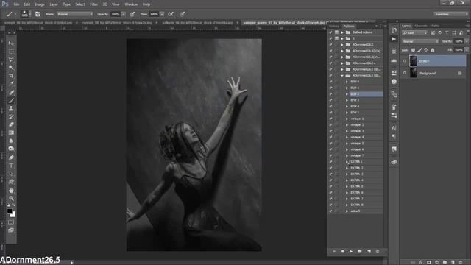The height and width of the screenshot is (265, 471).
Task: Select the Lasso tool
Action: coord(11,59)
